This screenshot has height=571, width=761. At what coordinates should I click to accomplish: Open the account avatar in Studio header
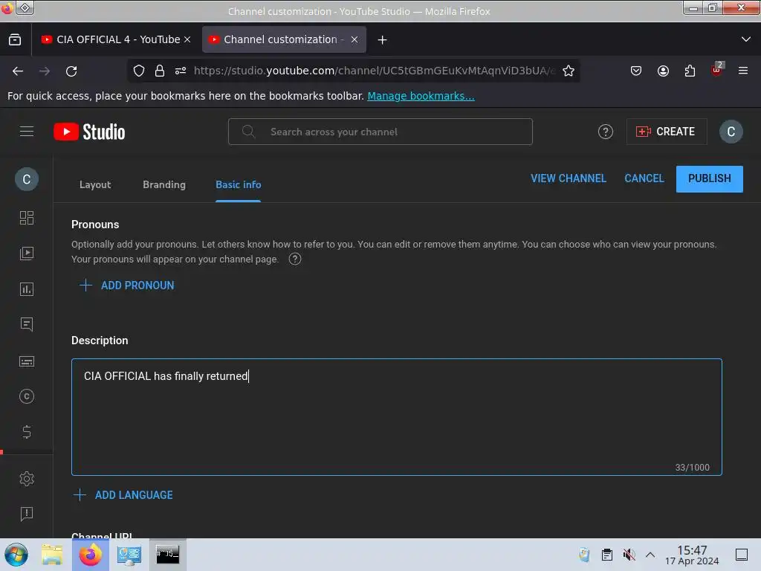coord(731,132)
